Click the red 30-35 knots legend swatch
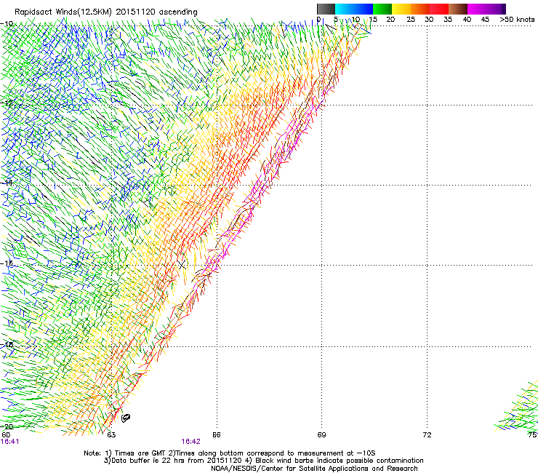Screen dimensions: 538x473 click(439, 9)
